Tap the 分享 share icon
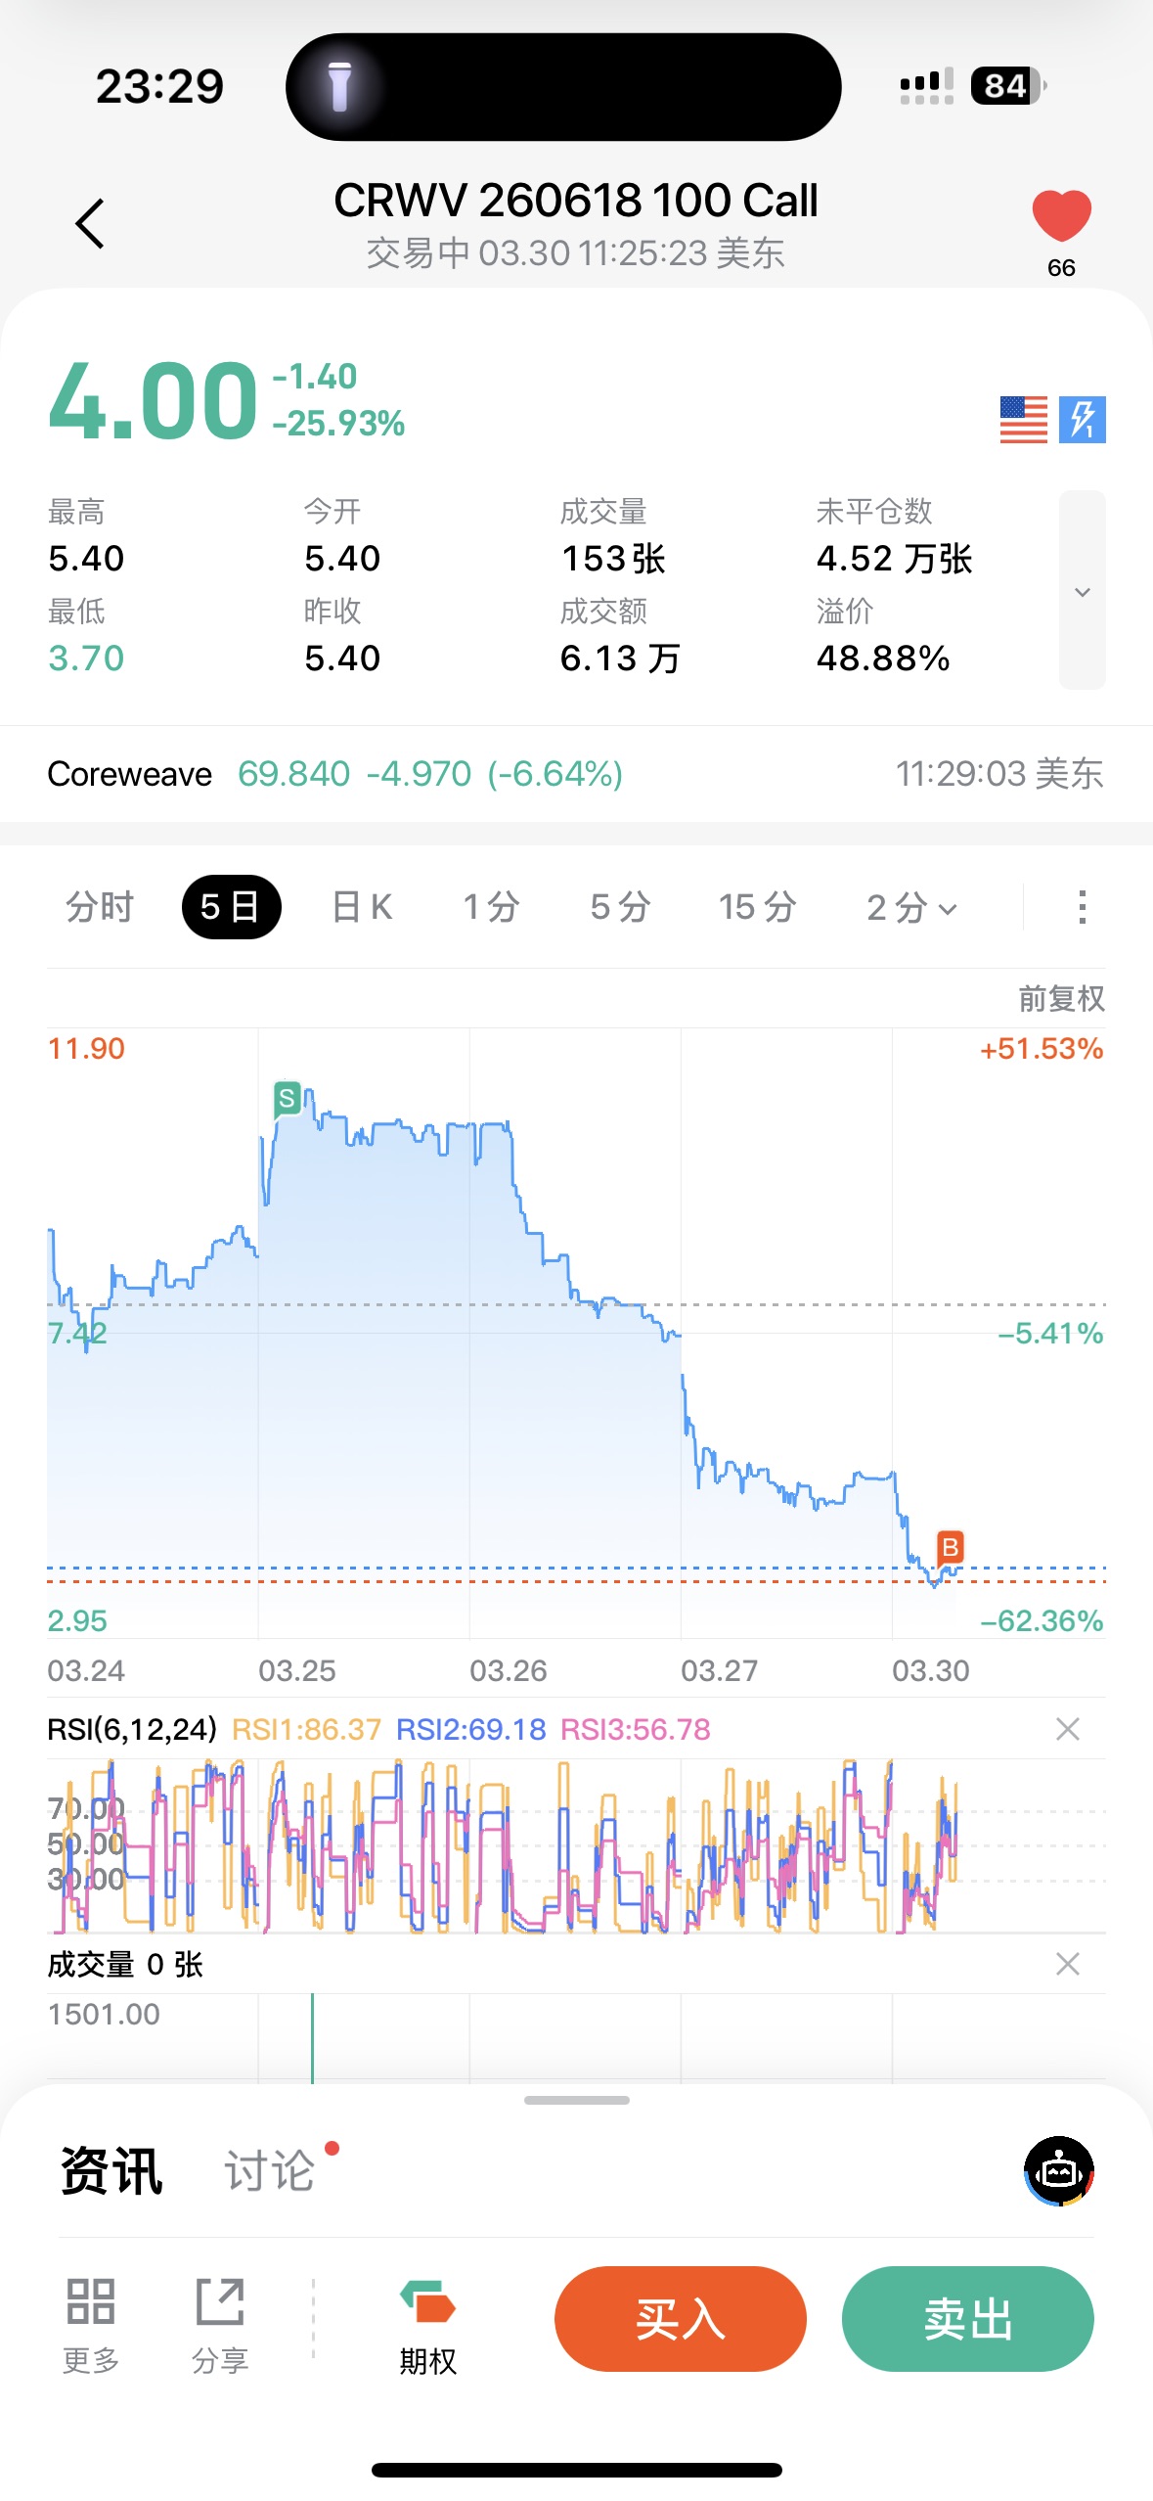Viewport: 1153px width, 2501px height. (x=220, y=2319)
